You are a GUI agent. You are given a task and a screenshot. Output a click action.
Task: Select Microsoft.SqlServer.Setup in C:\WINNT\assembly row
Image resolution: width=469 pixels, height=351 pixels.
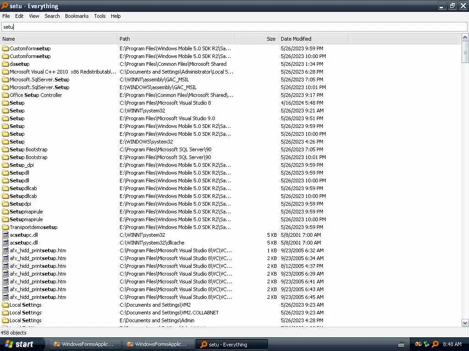point(39,80)
